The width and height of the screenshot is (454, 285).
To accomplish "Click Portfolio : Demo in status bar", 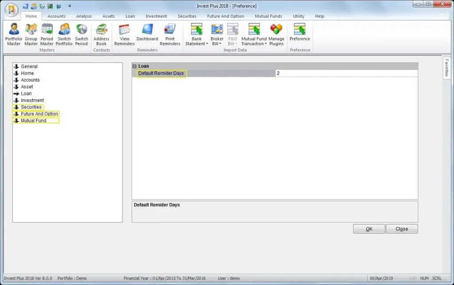I will coord(72,278).
